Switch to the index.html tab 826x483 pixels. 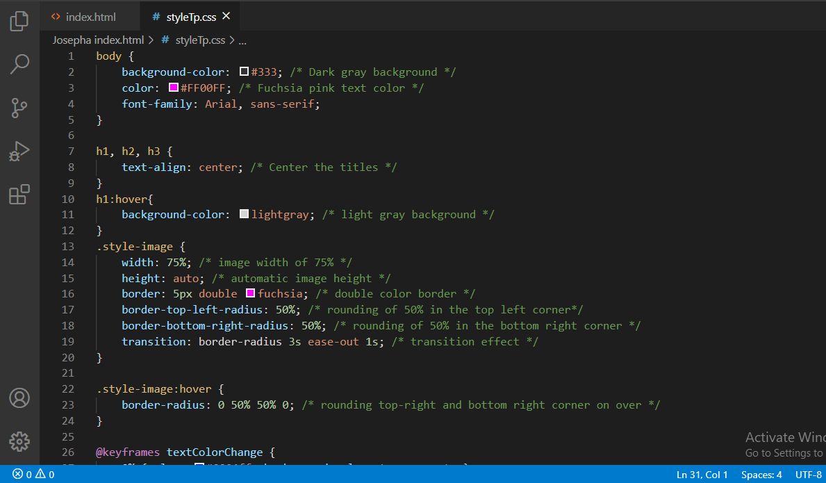90,17
